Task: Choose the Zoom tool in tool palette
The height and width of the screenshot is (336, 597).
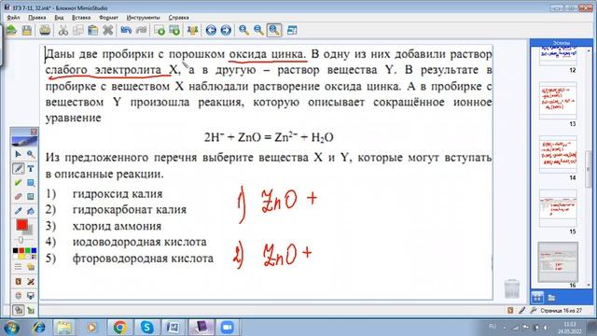Action: tap(31, 154)
